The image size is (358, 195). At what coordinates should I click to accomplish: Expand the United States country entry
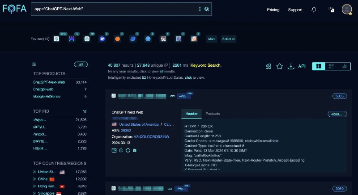pyautogui.click(x=34, y=172)
